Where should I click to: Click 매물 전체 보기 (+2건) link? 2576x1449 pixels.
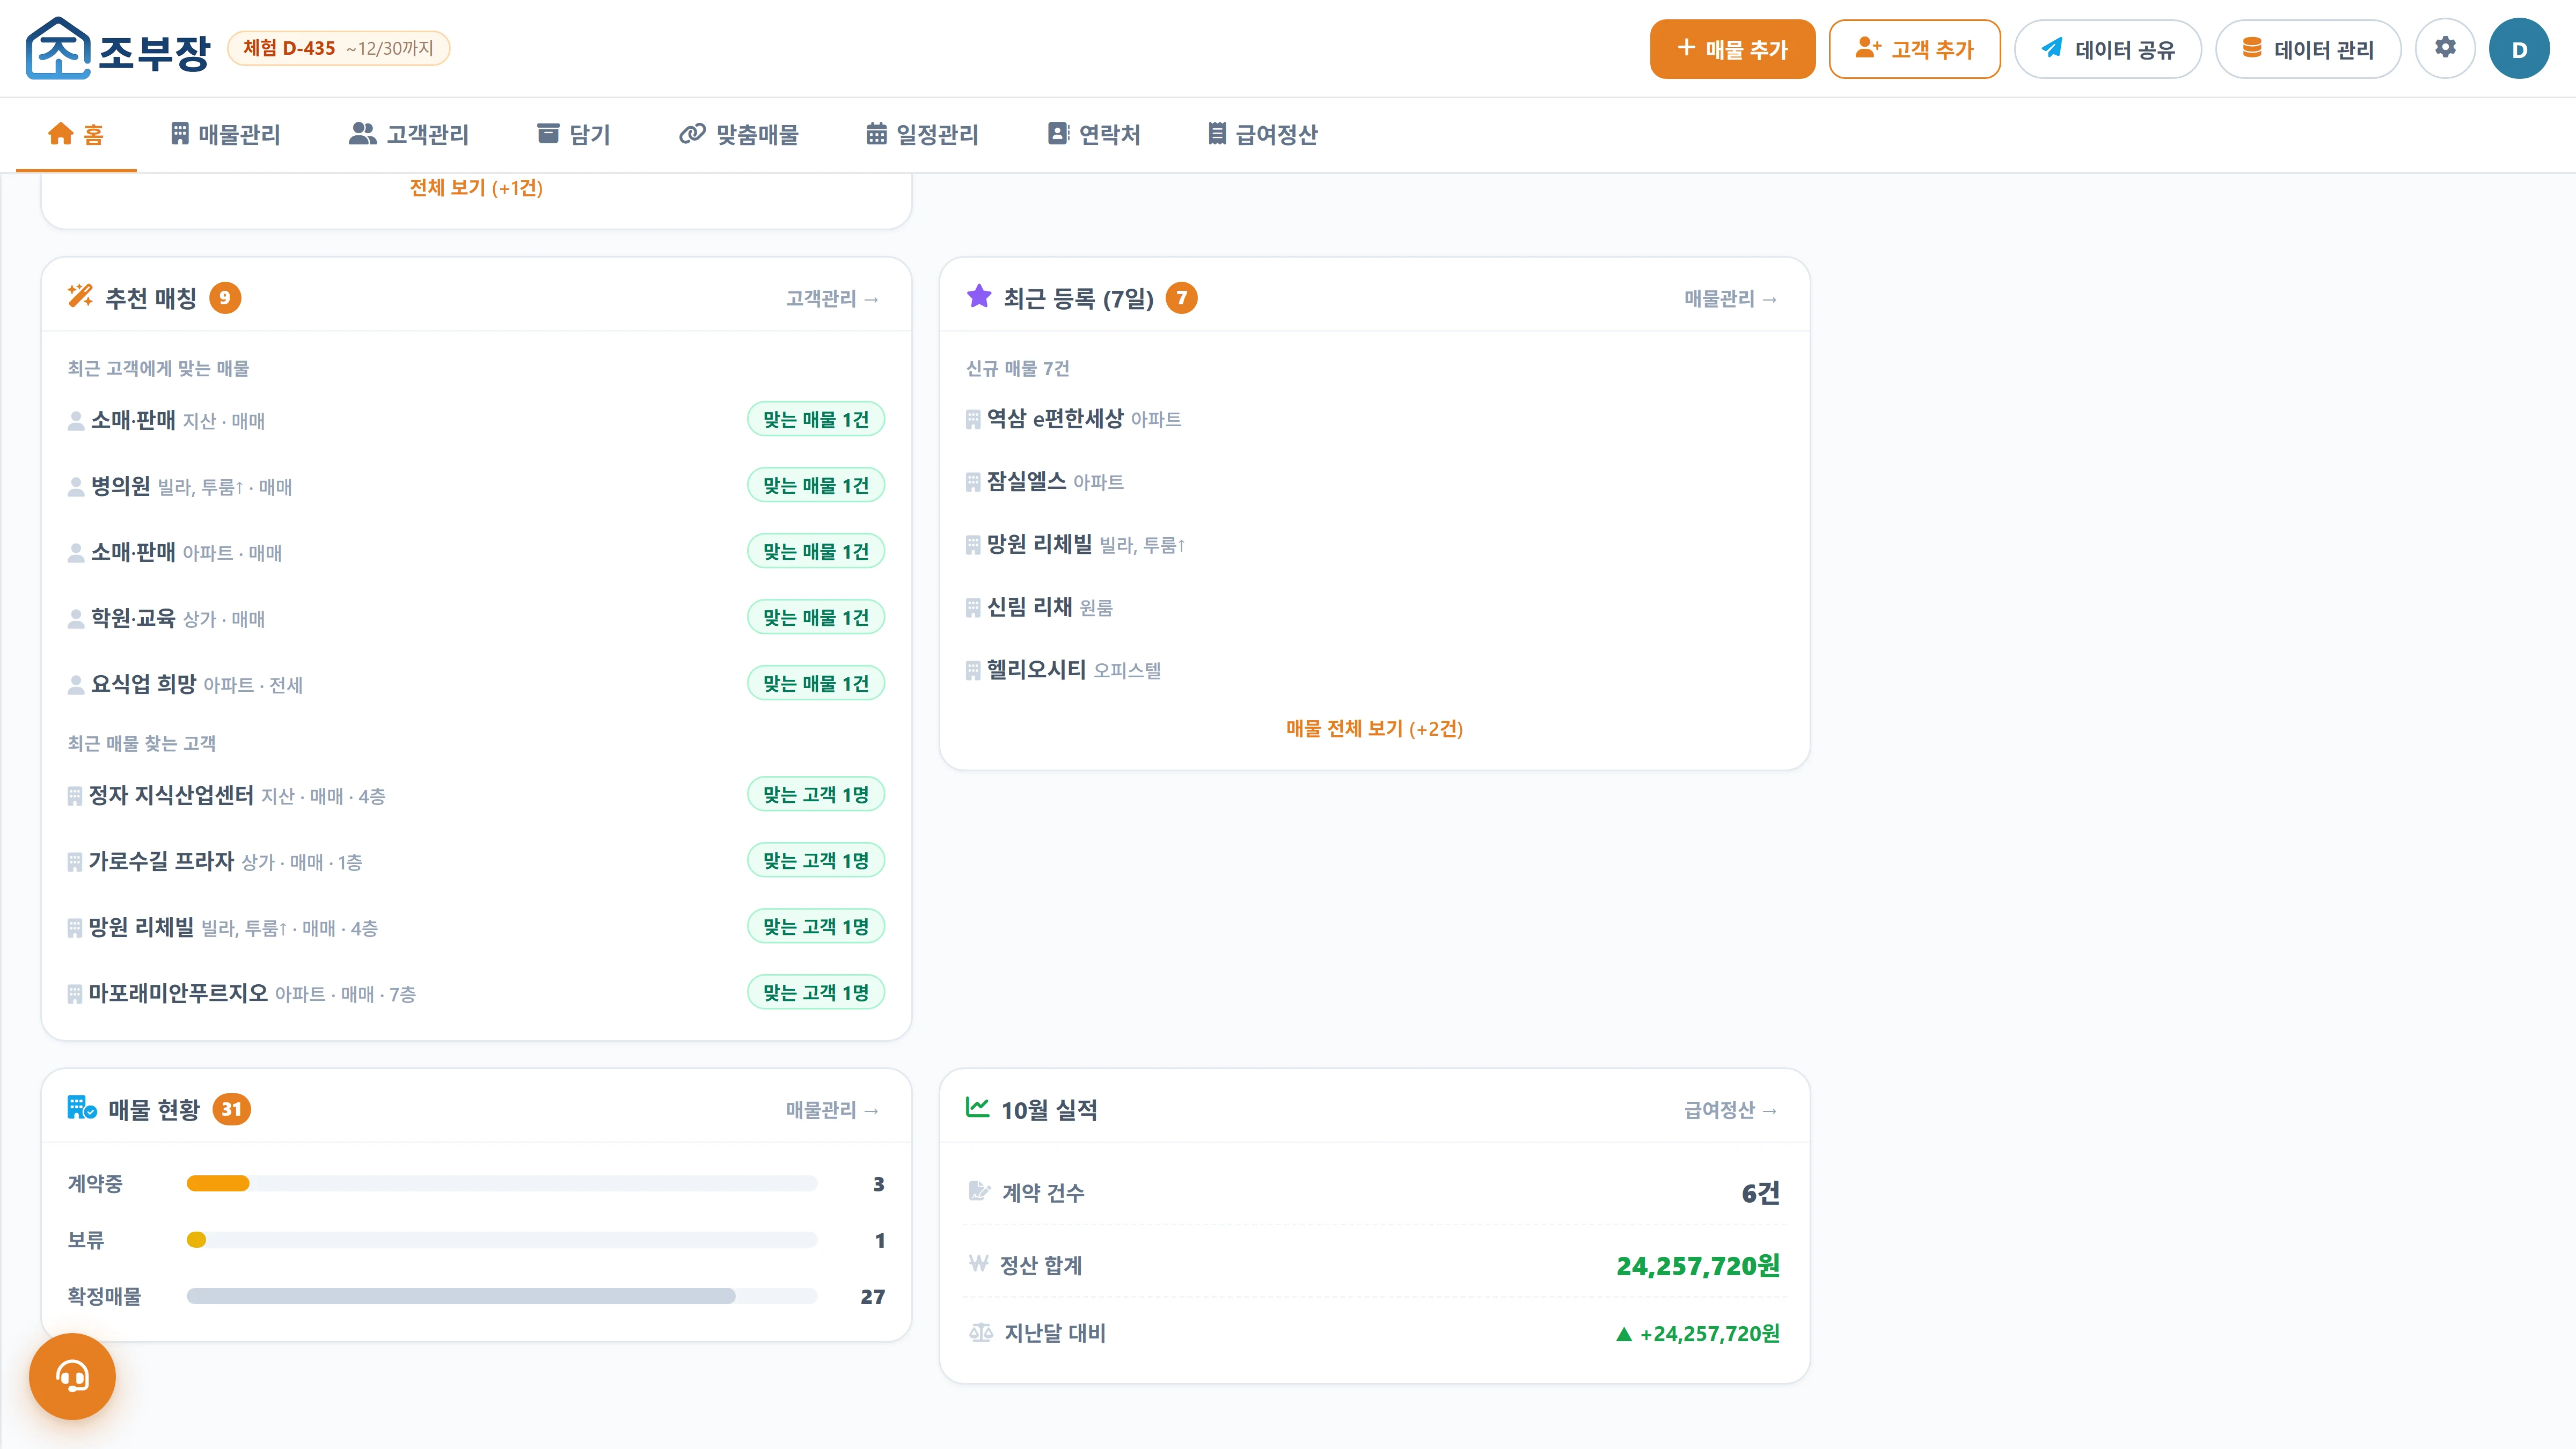point(1374,728)
